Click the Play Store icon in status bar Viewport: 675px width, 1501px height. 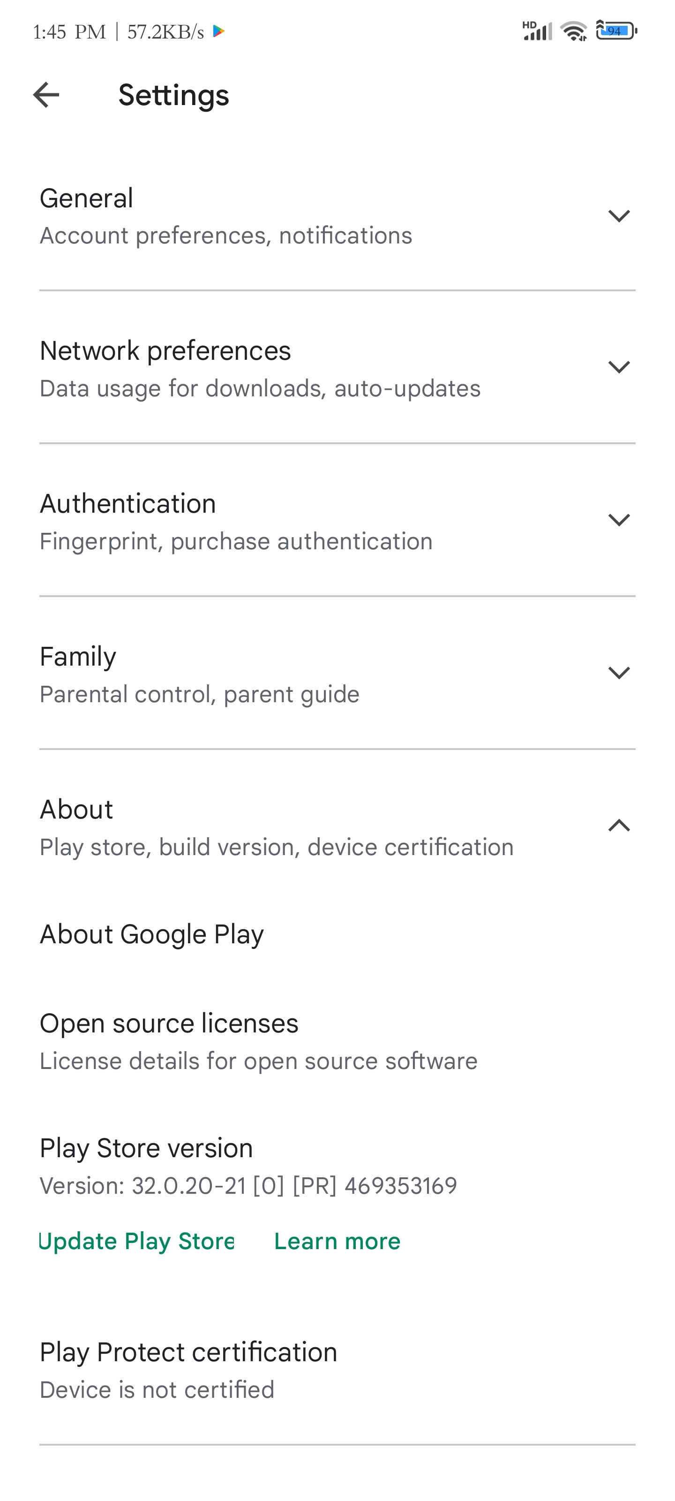[x=218, y=32]
